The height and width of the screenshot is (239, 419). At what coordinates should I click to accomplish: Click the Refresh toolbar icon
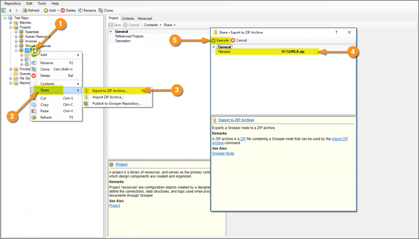pyautogui.click(x=25, y=10)
